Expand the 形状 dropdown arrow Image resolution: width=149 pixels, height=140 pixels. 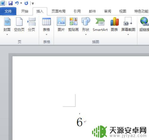coord(86,35)
